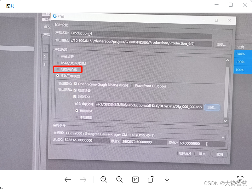This screenshot has width=252, height=189.
Task: Click the text recognition icon
Action: [x=240, y=178]
